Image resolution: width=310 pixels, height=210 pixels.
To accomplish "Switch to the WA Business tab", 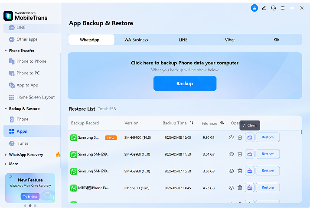I will tap(136, 40).
